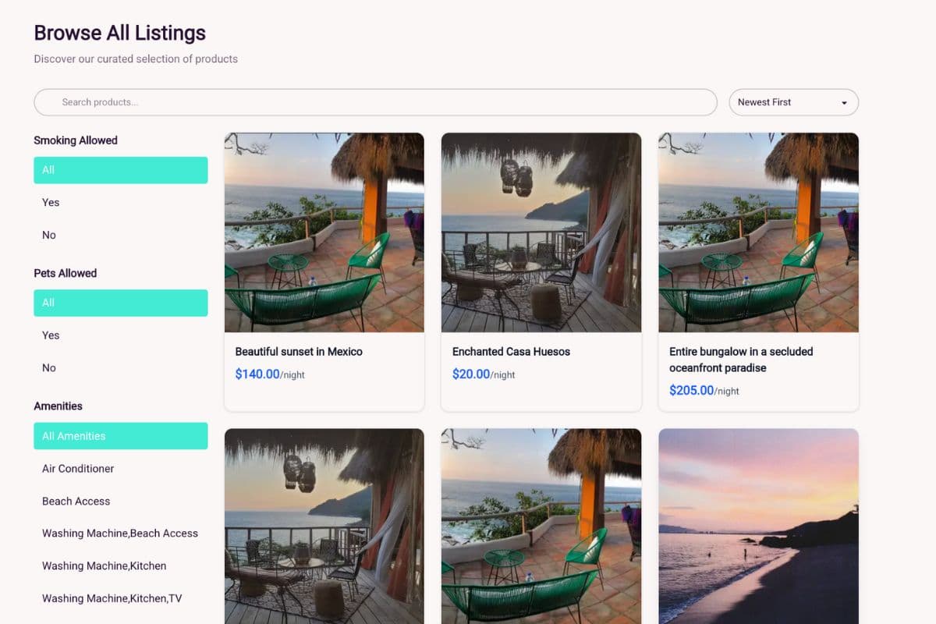Screen dimensions: 936x624
Task: Click the beach sunset photo thumbnail
Action: click(x=757, y=526)
